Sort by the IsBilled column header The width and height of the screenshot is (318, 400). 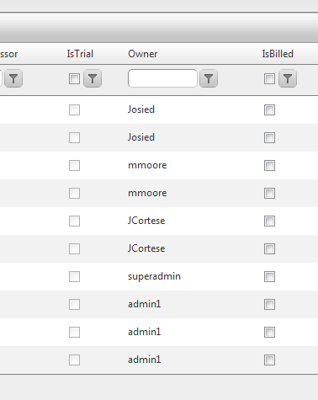pos(278,54)
